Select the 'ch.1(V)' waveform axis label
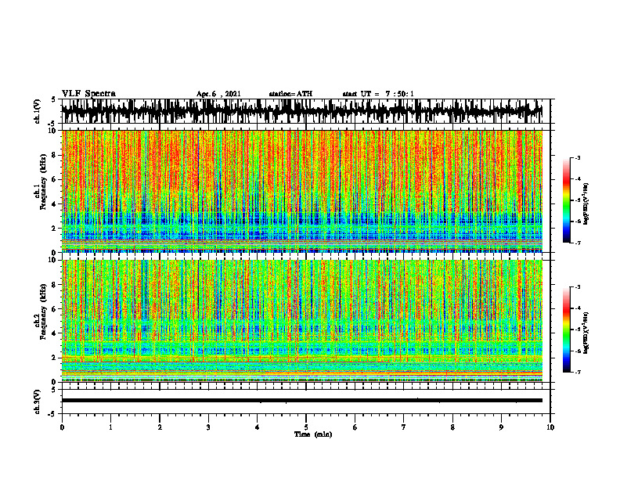 (x=38, y=111)
